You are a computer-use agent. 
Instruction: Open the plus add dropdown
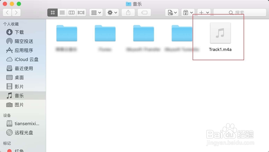pos(204,13)
